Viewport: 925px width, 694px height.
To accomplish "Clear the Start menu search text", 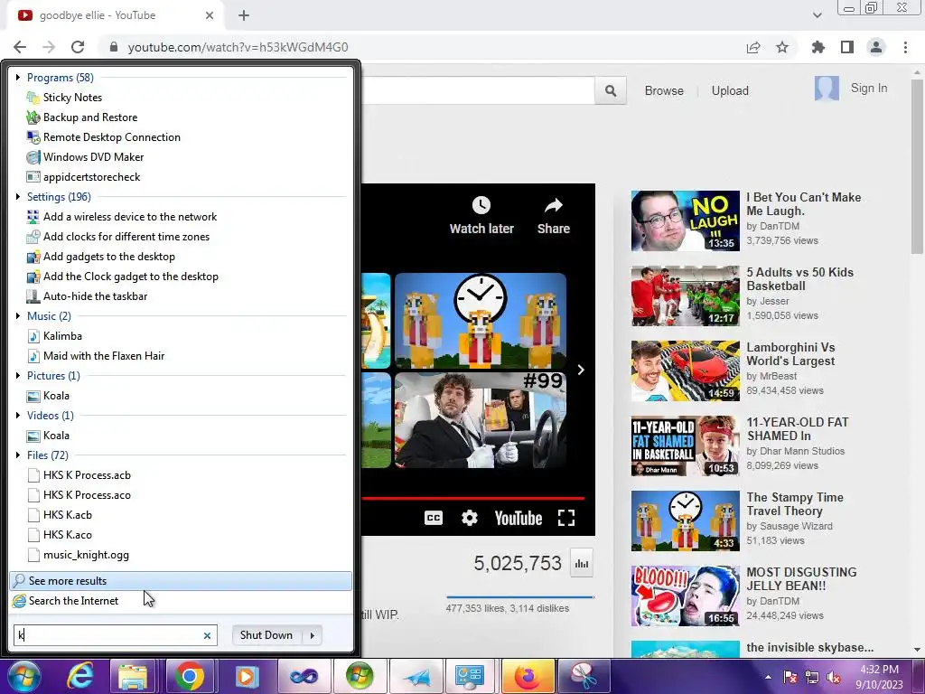I will (207, 635).
